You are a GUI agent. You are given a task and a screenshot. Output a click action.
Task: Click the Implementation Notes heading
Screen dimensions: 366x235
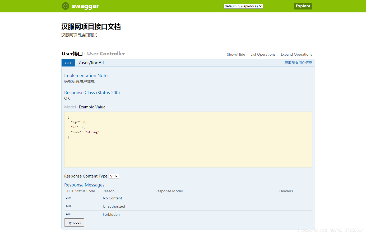point(87,75)
